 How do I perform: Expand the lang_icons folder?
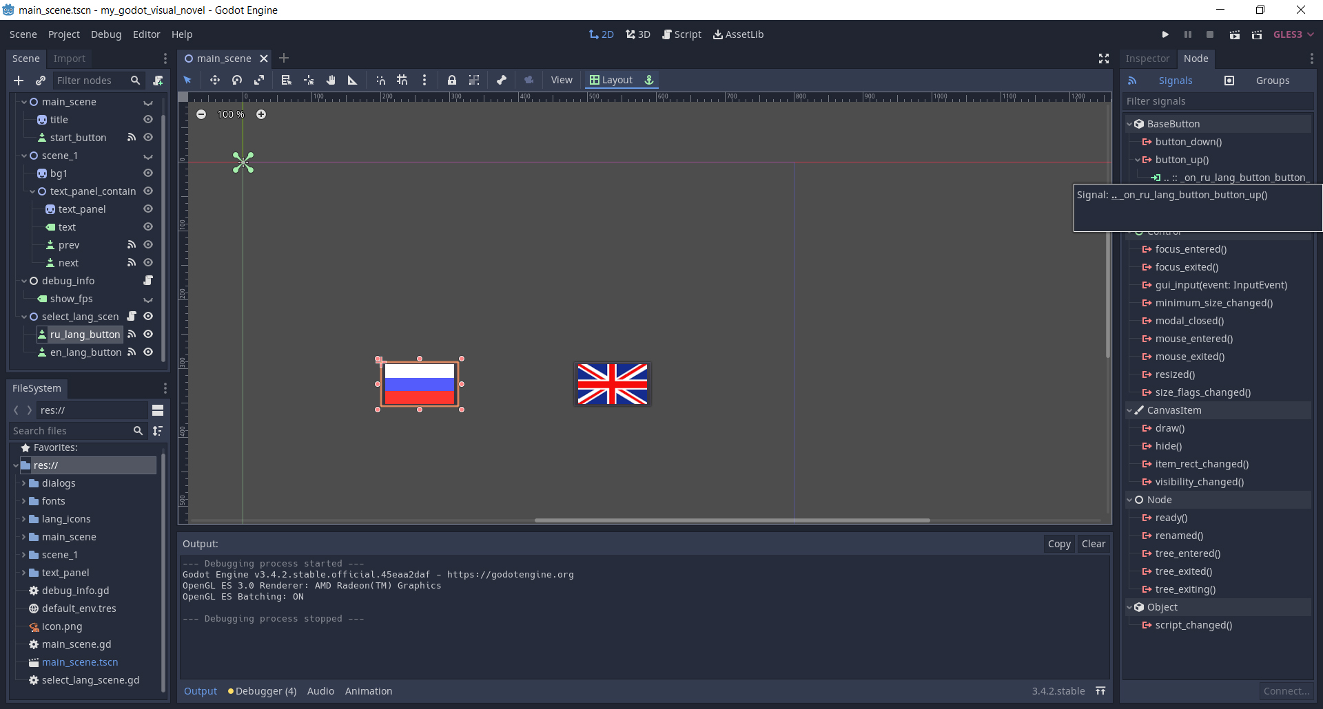pyautogui.click(x=24, y=519)
